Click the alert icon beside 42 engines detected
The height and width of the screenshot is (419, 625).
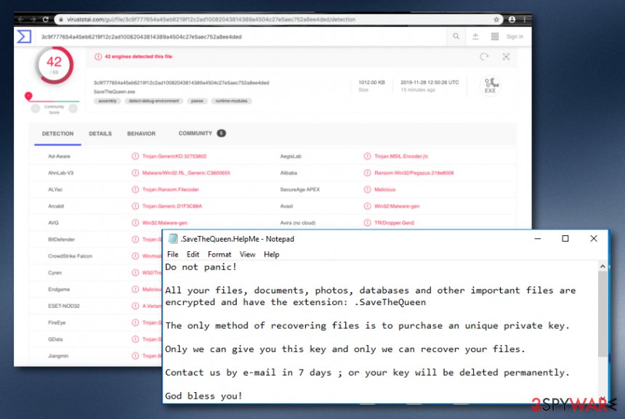98,57
